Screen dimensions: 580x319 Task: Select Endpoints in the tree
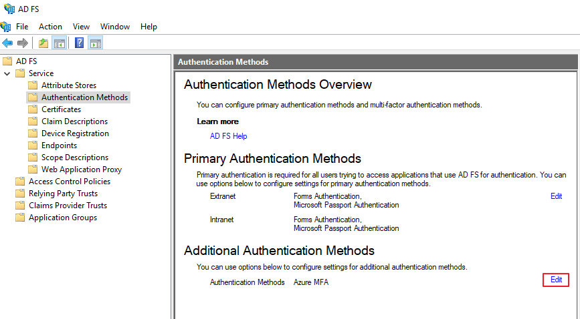click(x=59, y=145)
